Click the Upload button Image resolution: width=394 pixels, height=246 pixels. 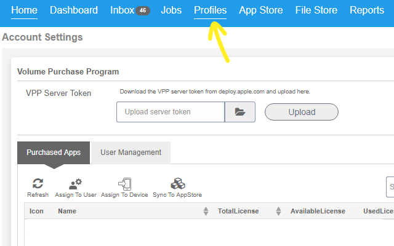click(x=302, y=112)
